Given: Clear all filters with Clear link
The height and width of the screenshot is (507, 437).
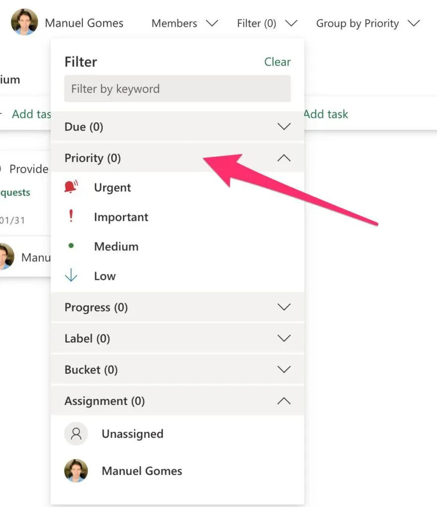Looking at the screenshot, I should [x=277, y=62].
